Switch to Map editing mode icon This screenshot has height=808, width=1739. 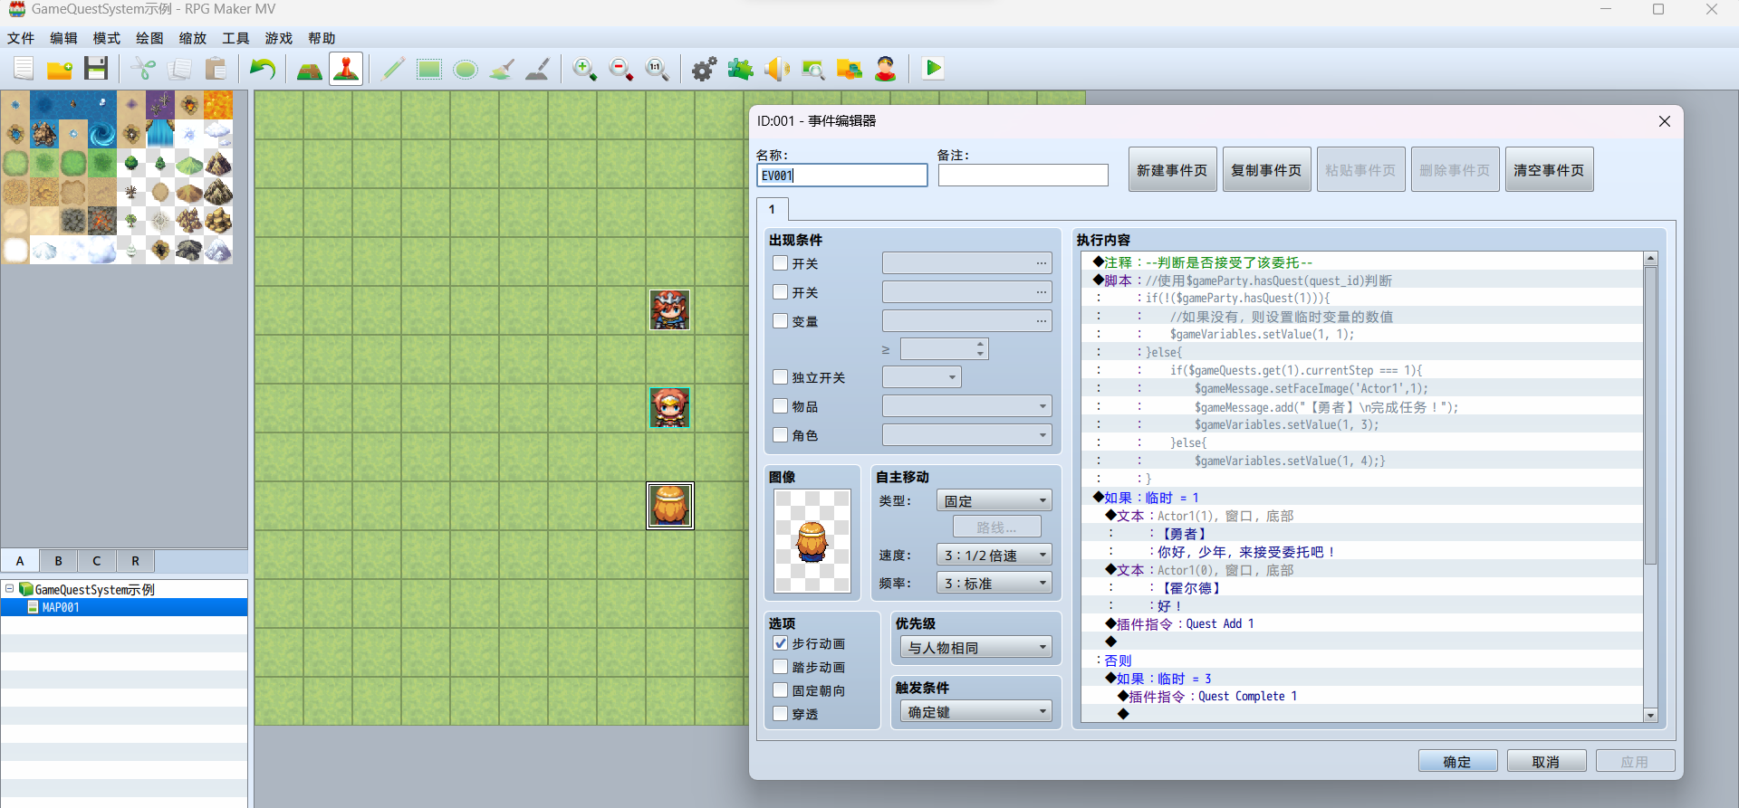click(x=310, y=69)
